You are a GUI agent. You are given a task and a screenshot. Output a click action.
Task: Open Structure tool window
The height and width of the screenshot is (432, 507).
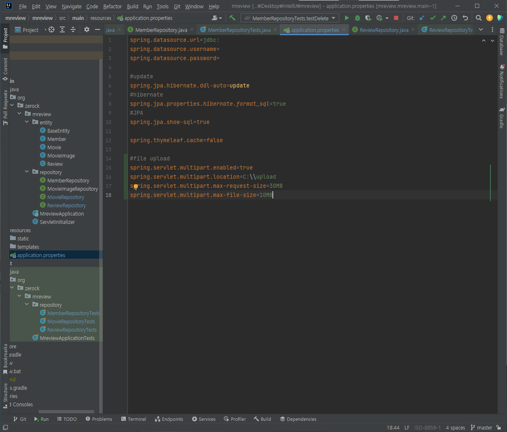[5, 396]
